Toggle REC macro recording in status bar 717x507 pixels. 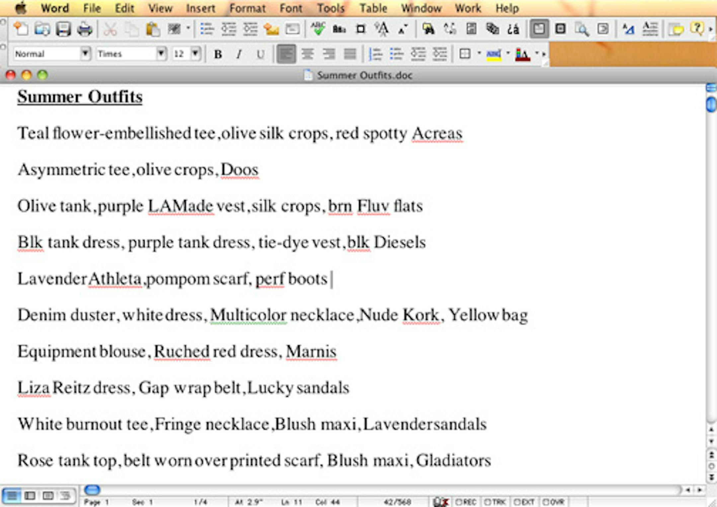(465, 502)
